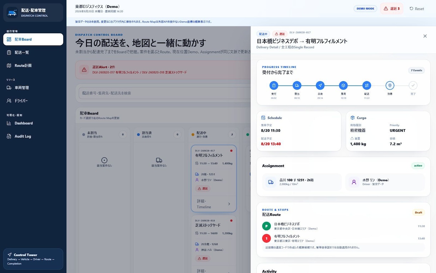Click the truck icon on the 有明フルフィルメント card
The image size is (436, 273).
coord(197,174)
